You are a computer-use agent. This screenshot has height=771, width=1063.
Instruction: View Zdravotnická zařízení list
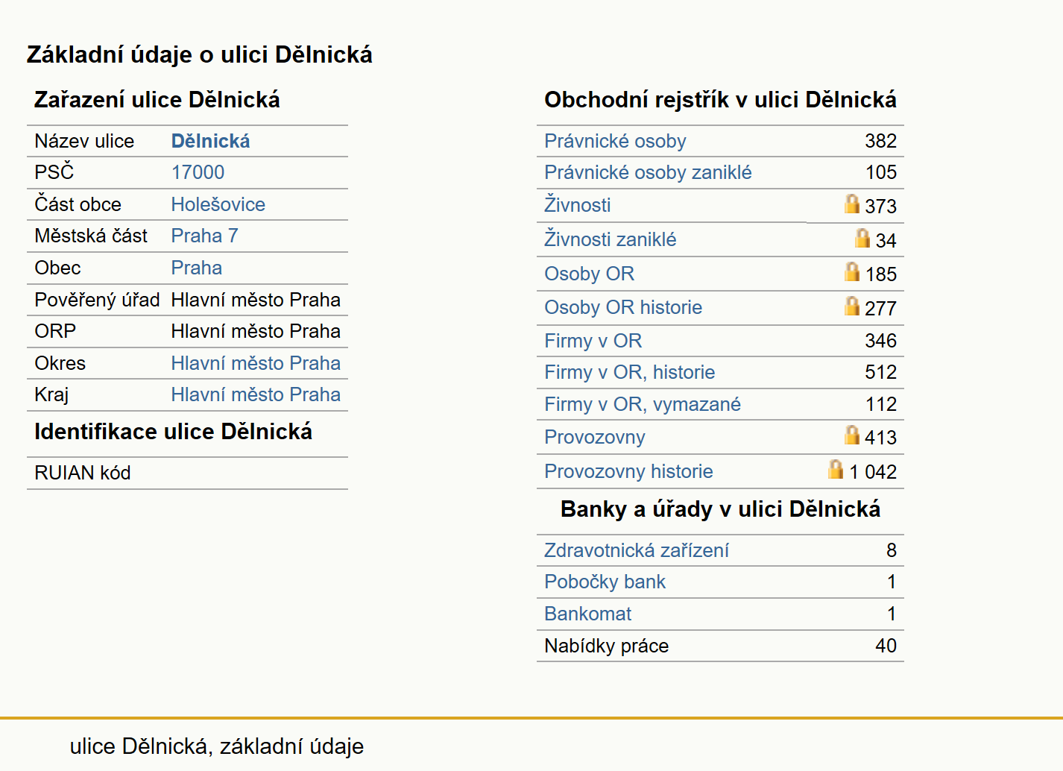tap(636, 550)
